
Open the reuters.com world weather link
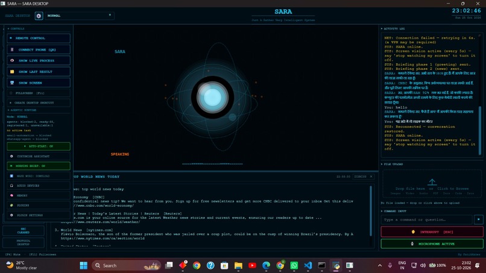[x=101, y=222]
